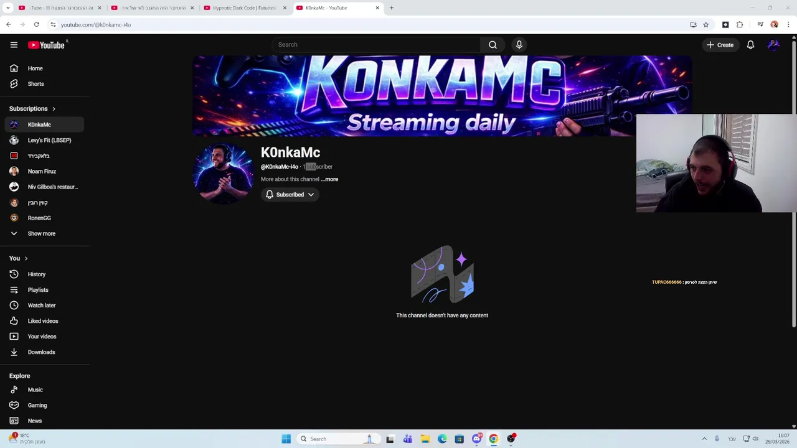Open Playlists in the sidebar
The height and width of the screenshot is (448, 797).
tap(44, 290)
